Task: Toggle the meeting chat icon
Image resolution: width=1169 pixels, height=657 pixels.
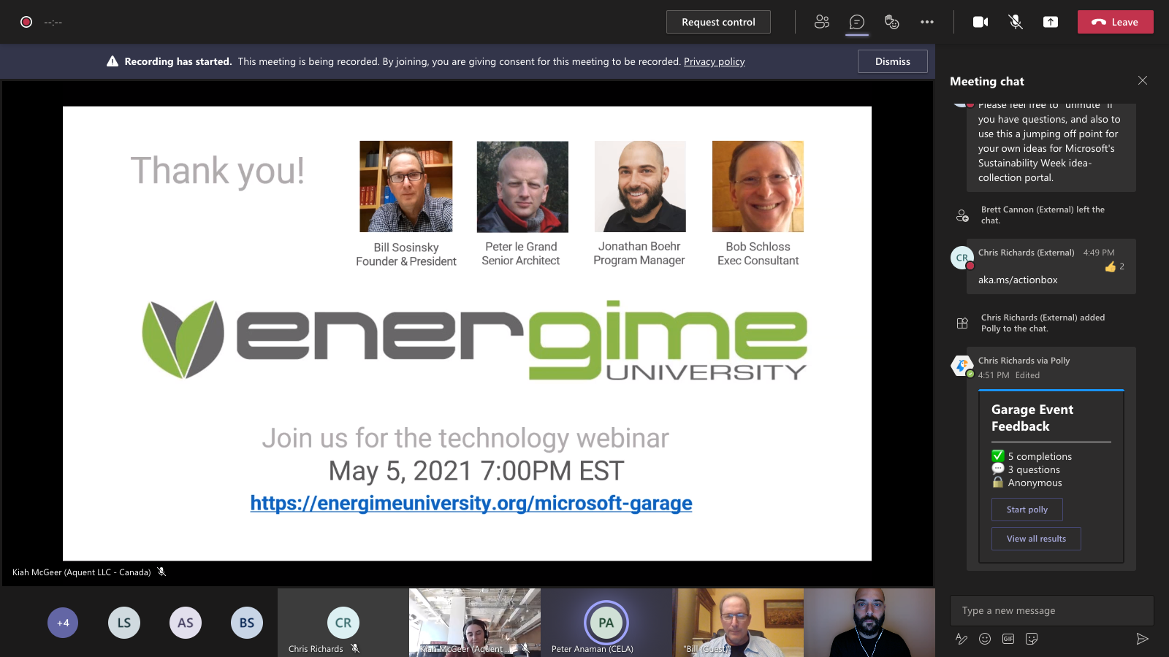Action: (x=857, y=22)
